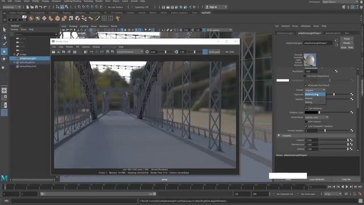Open Lighting menu in viewport panel

click(84, 26)
